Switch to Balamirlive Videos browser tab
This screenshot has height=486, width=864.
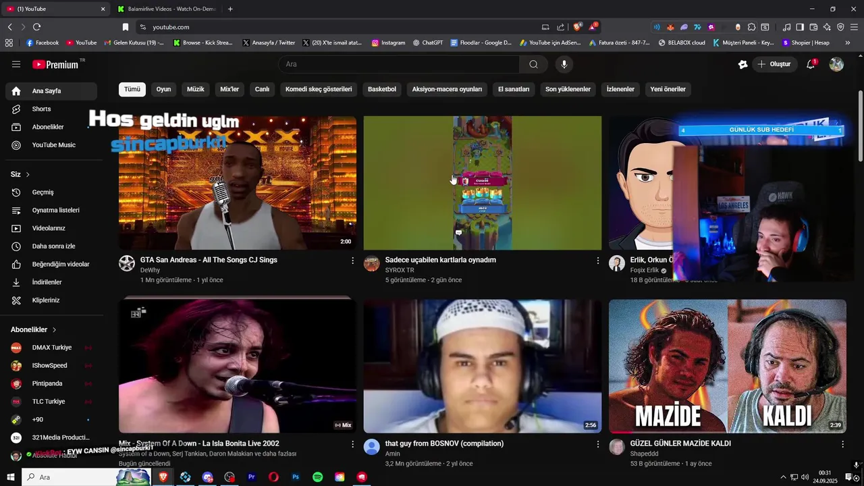pyautogui.click(x=166, y=9)
